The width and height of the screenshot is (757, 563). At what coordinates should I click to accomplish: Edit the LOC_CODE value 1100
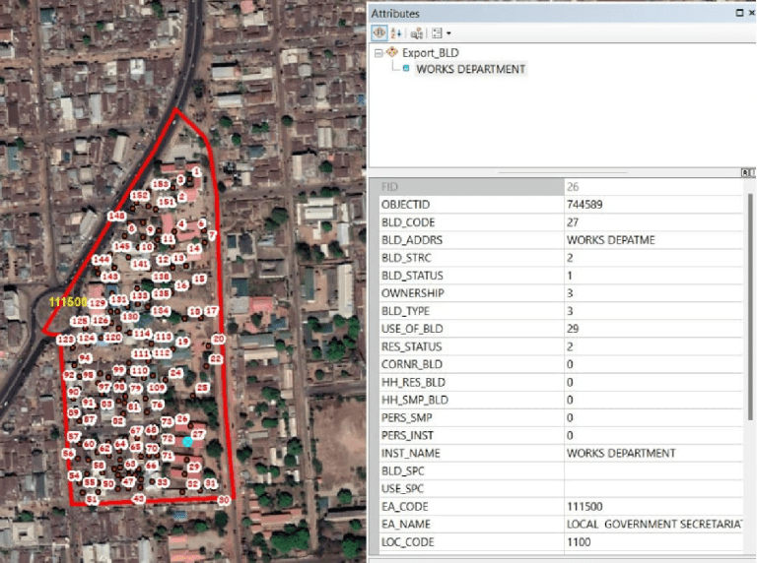pos(654,541)
